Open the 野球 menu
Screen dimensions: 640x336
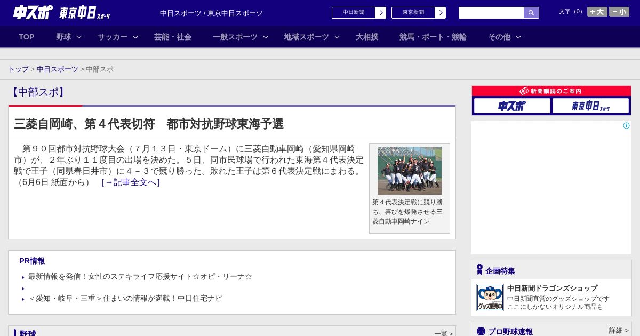[x=63, y=37]
